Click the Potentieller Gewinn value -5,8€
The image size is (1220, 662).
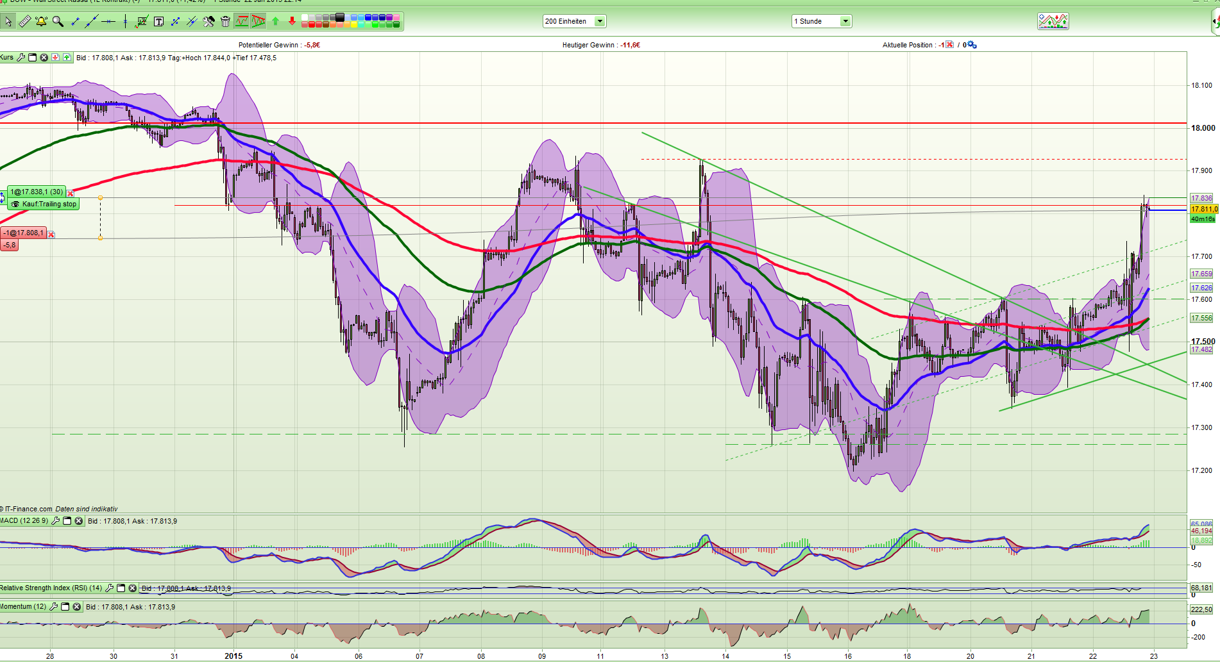(312, 46)
